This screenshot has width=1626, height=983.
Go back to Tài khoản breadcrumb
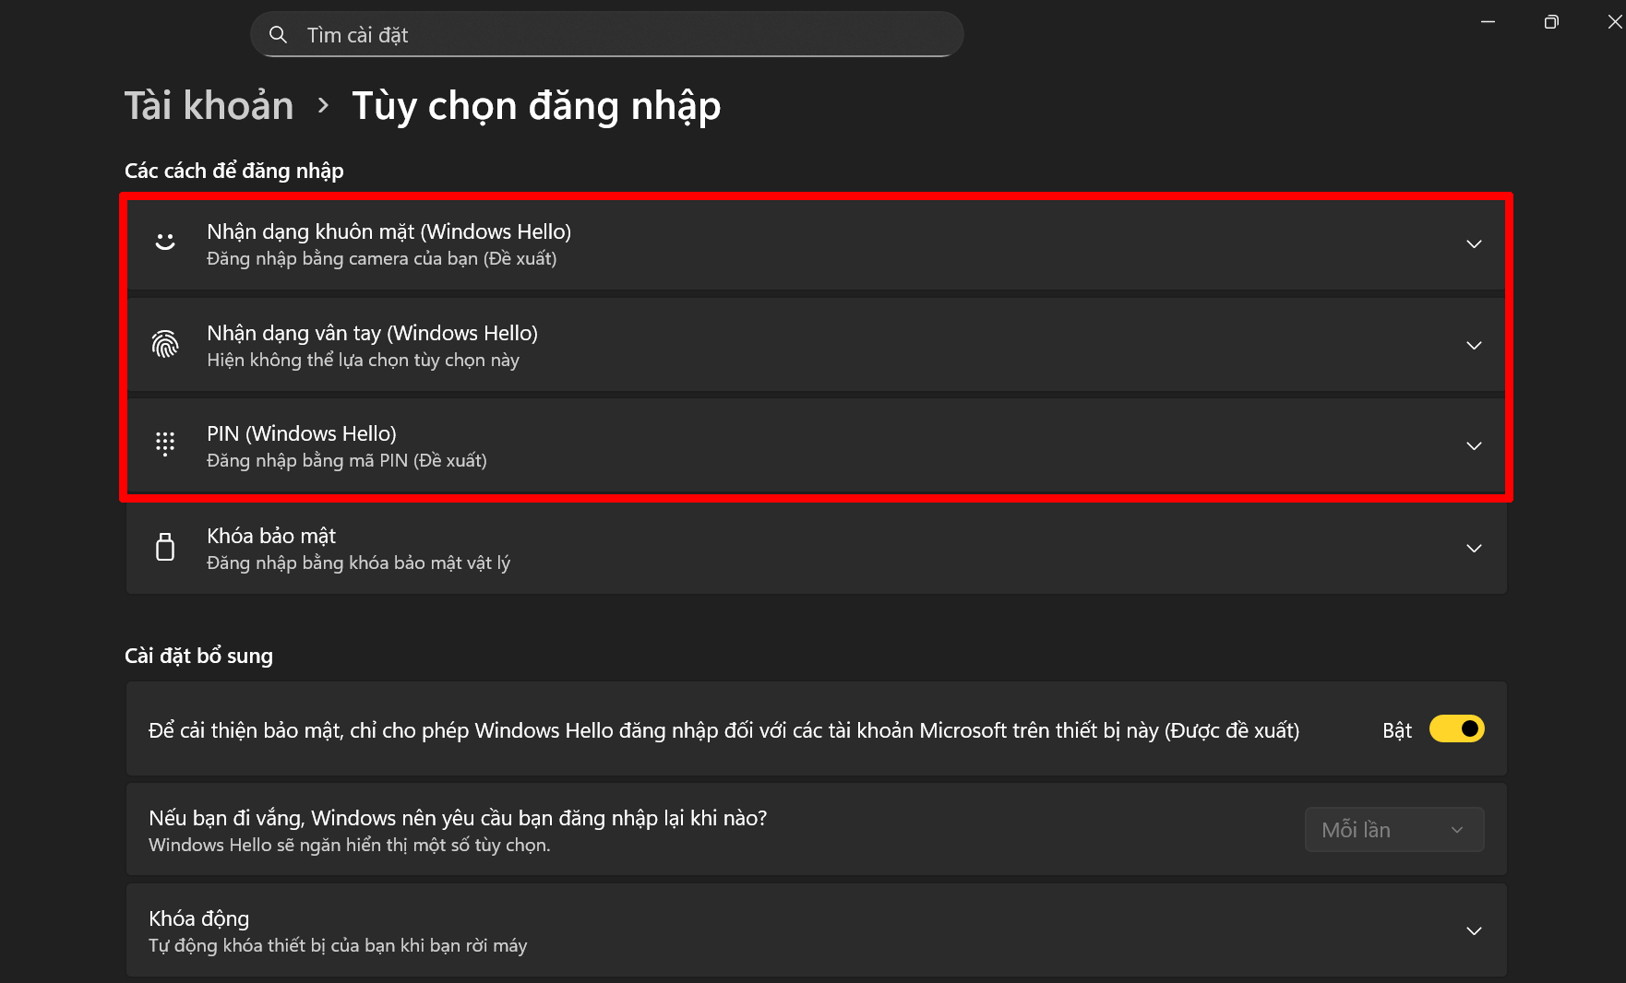coord(209,106)
